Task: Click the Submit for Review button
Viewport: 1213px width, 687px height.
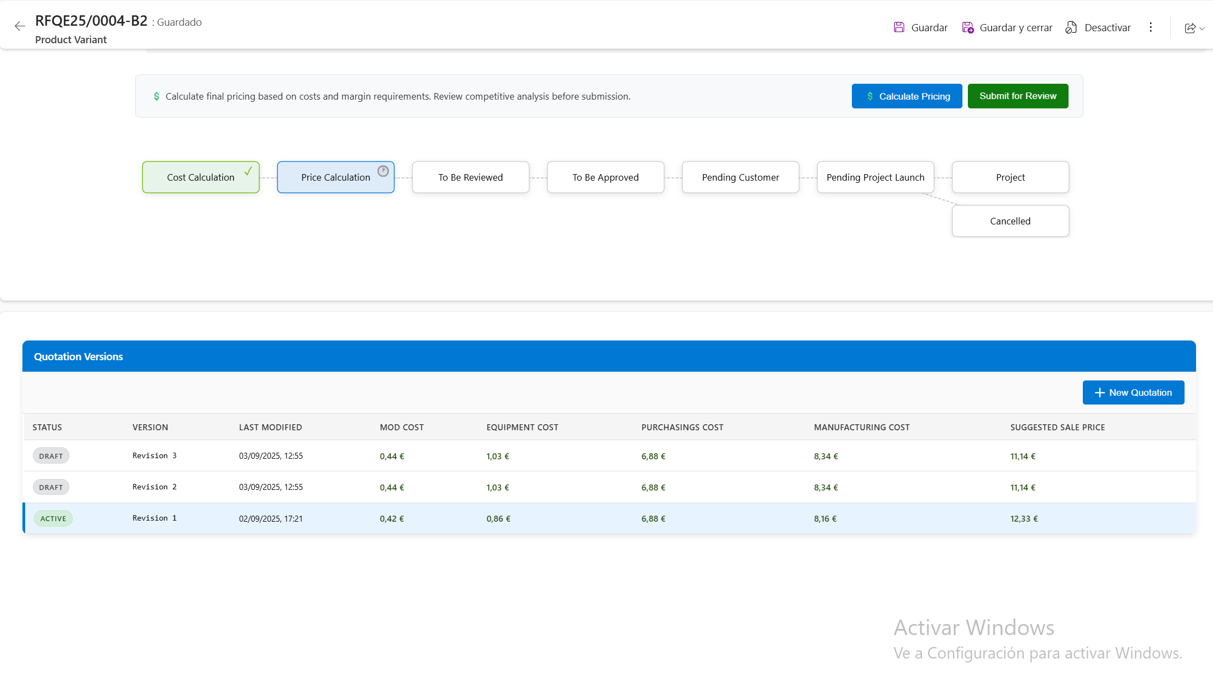Action: click(x=1018, y=96)
